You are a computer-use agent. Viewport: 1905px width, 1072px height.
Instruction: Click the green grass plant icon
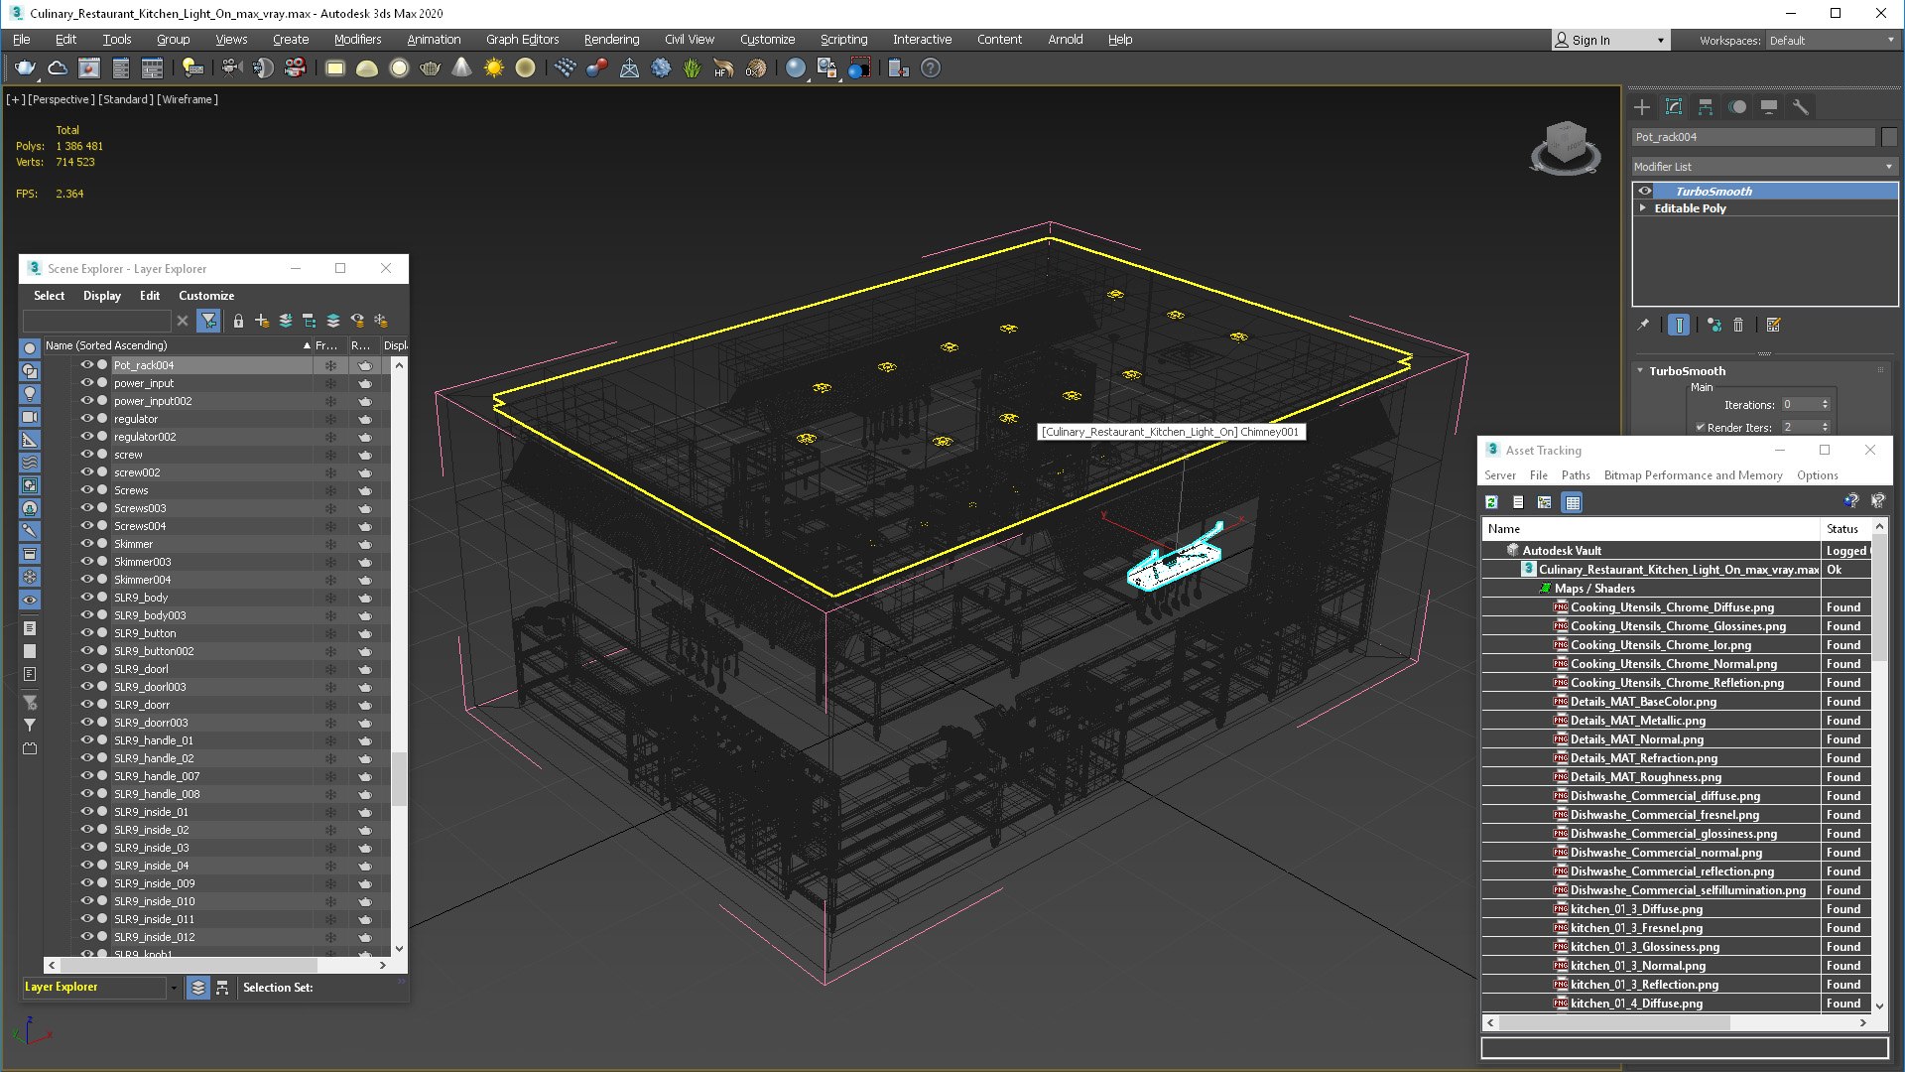click(x=692, y=68)
